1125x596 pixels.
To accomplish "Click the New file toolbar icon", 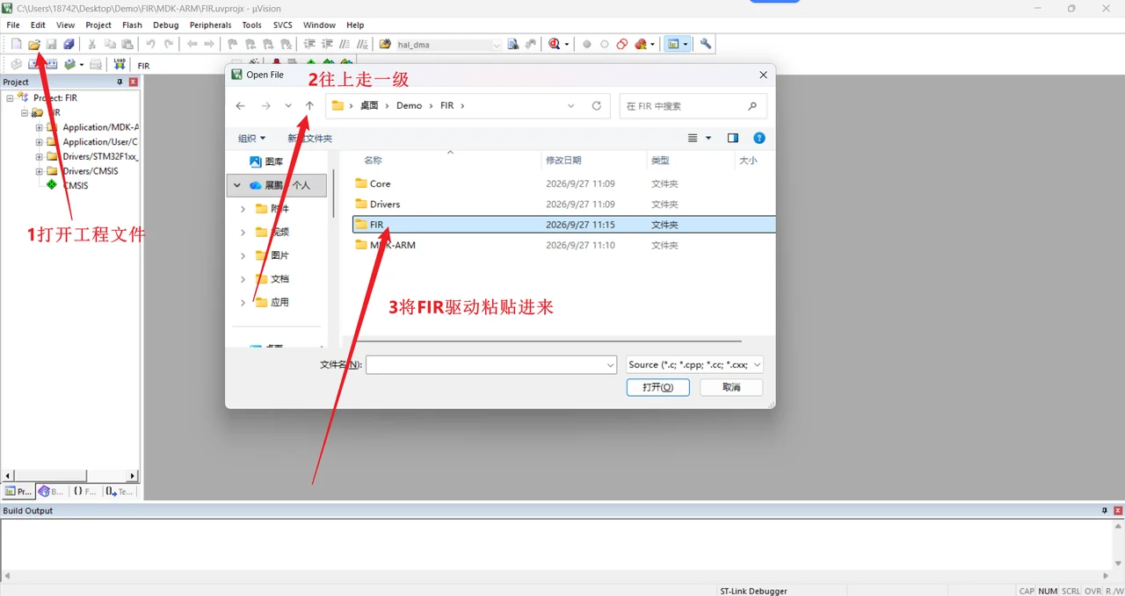I will [16, 44].
